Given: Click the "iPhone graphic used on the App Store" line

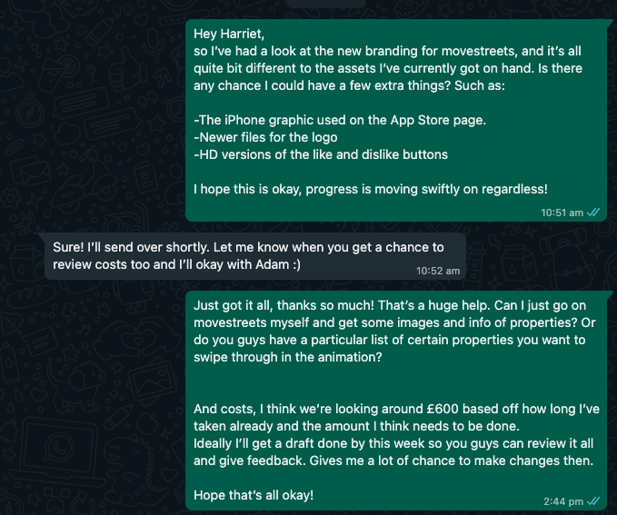Looking at the screenshot, I should point(340,120).
